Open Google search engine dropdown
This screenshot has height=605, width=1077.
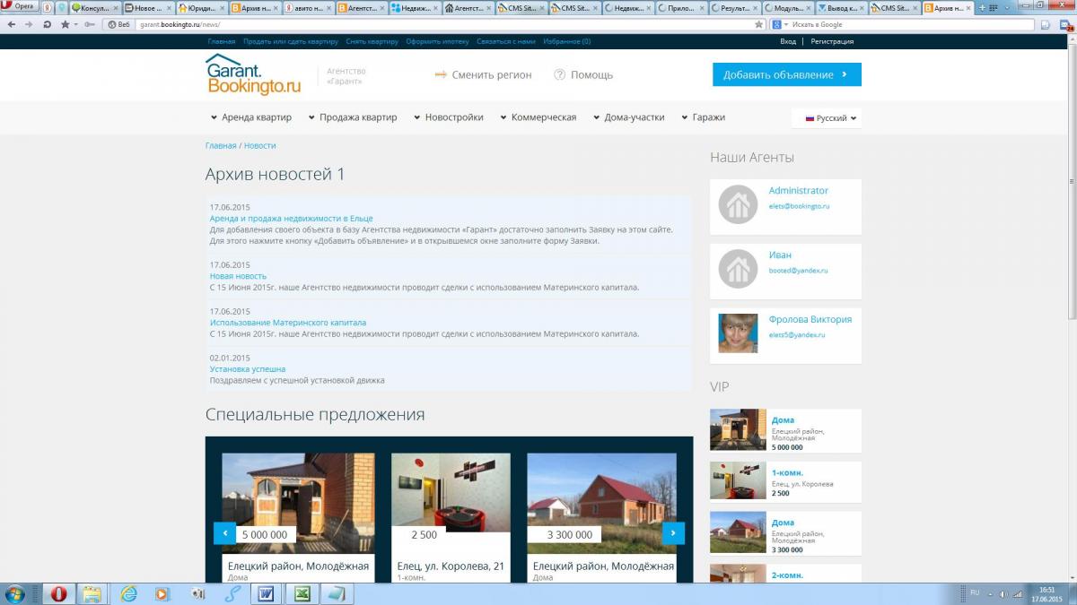point(780,24)
